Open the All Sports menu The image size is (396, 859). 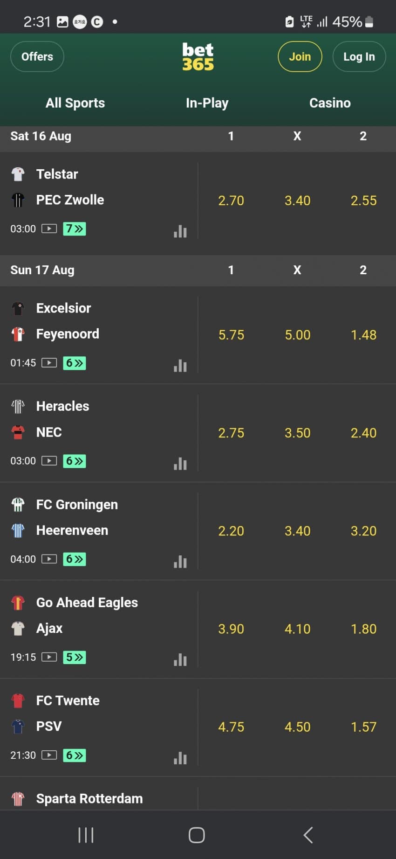point(75,103)
